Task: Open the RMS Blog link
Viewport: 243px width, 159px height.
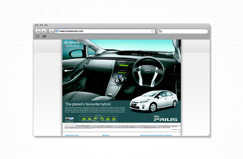Action: coord(106,135)
